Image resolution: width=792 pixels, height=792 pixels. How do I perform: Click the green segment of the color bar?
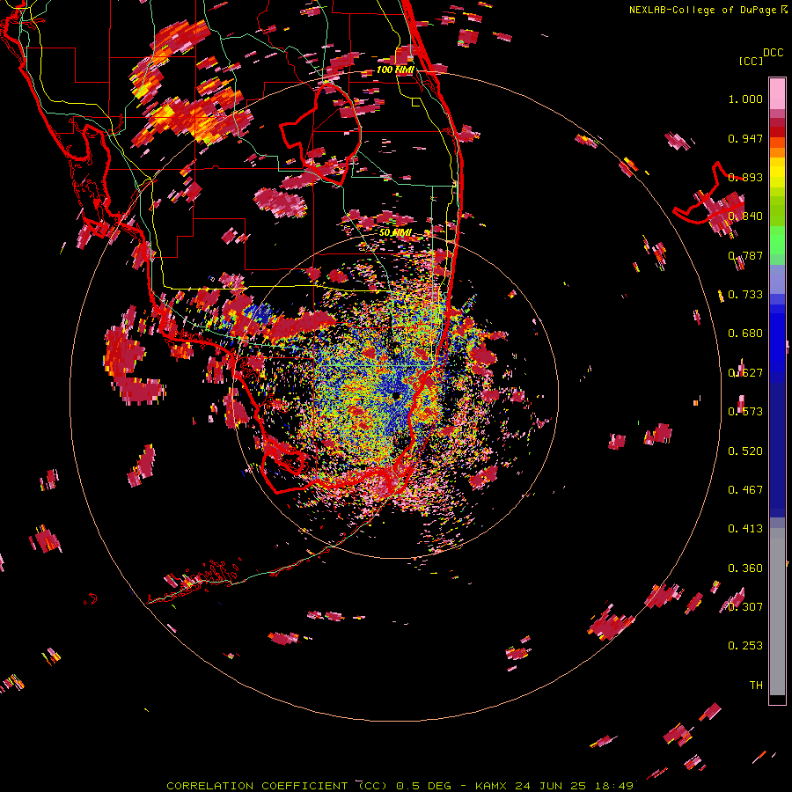[x=777, y=240]
